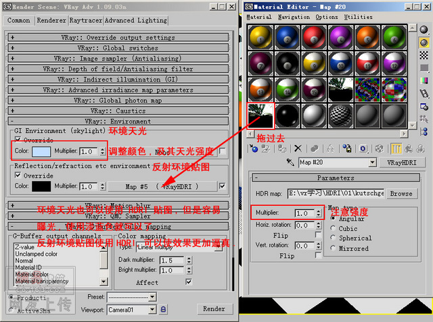The image size is (433, 322).
Task: Toggle checkbox beside Map #5 VRayHDRI button
Action: [222, 186]
